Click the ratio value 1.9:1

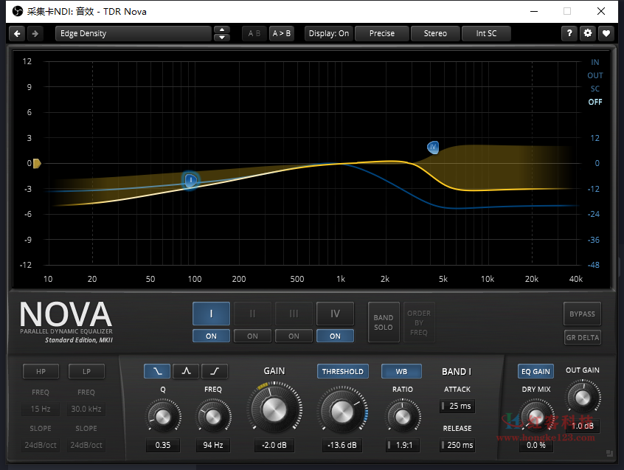point(402,445)
